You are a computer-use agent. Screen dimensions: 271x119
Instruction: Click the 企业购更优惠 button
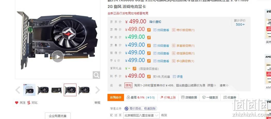coord(58,116)
